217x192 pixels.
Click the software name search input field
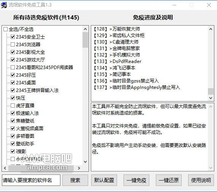tap(31, 180)
